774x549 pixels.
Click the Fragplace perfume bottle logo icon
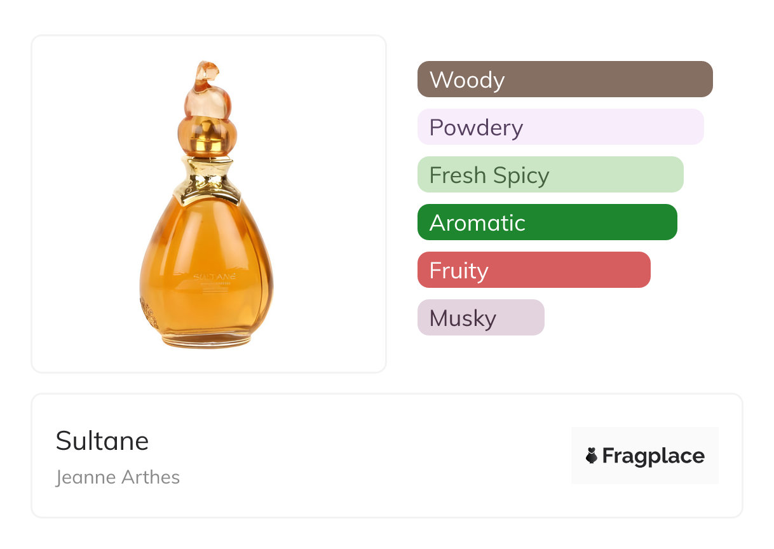(592, 456)
